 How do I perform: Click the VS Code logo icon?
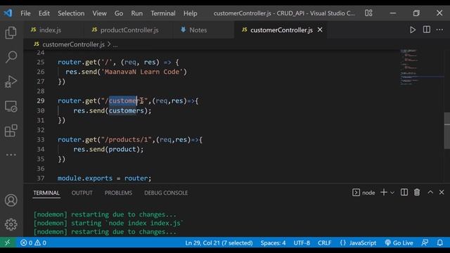coord(8,13)
